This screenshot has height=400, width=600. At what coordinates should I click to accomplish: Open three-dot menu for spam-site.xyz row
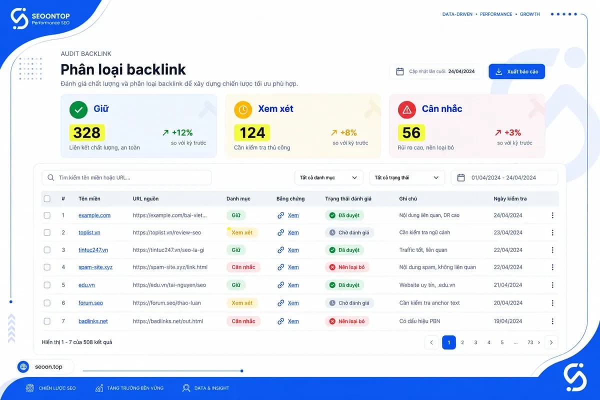click(552, 267)
